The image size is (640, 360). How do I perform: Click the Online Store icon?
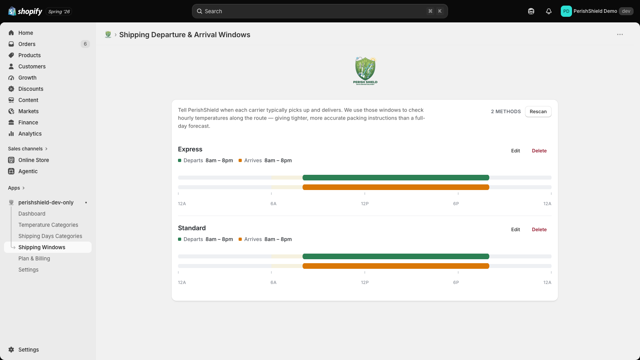pos(11,160)
